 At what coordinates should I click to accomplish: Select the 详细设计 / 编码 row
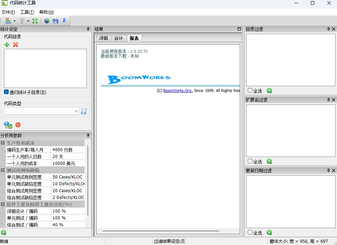45,211
